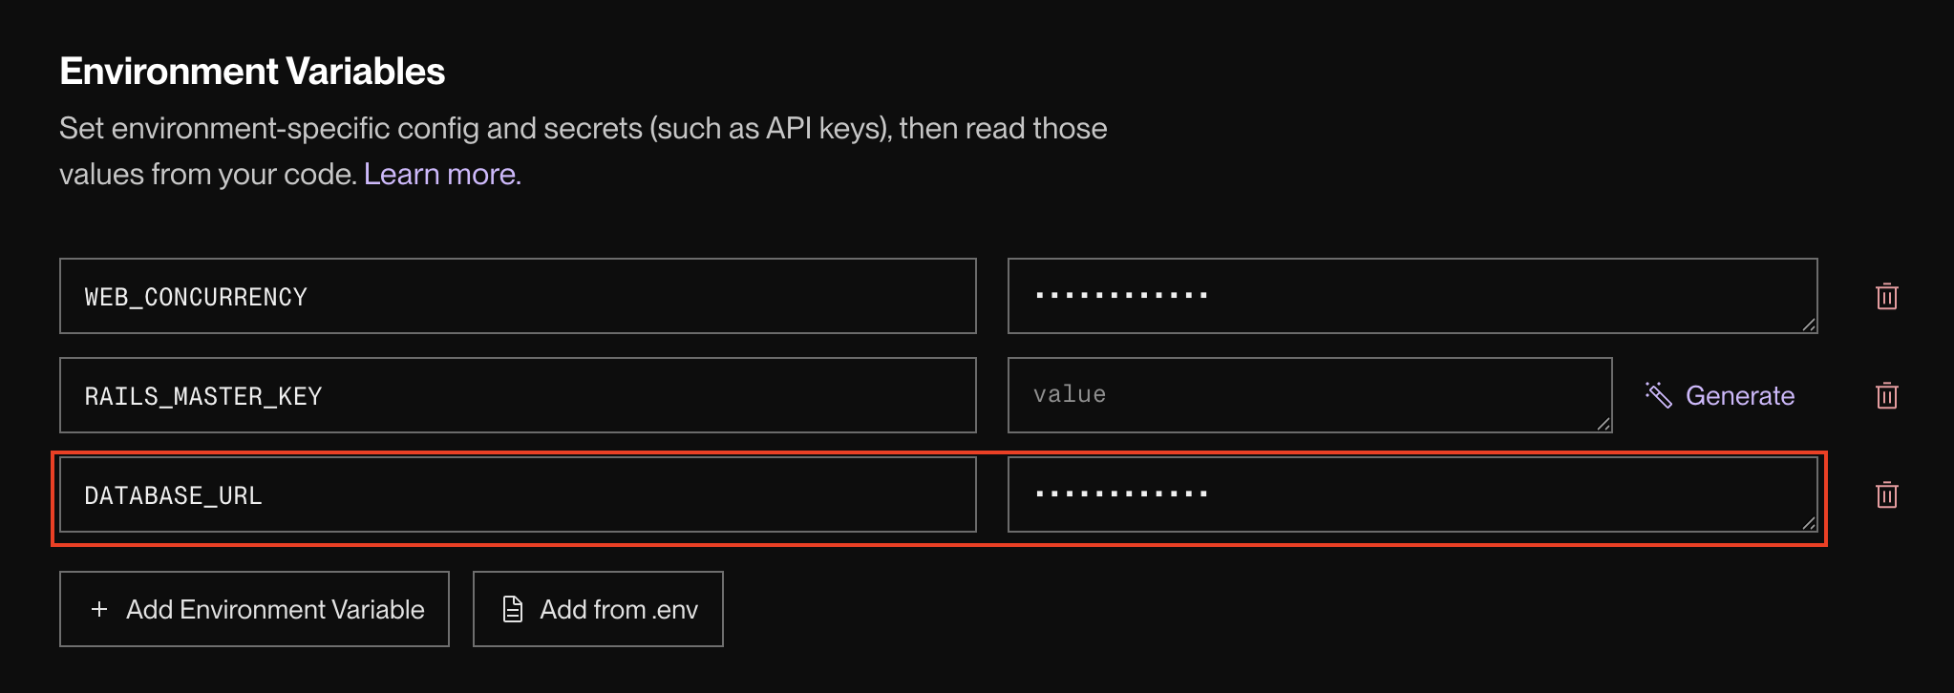Viewport: 1954px width, 693px height.
Task: Click the magic wand Generate icon
Action: pyautogui.click(x=1658, y=395)
